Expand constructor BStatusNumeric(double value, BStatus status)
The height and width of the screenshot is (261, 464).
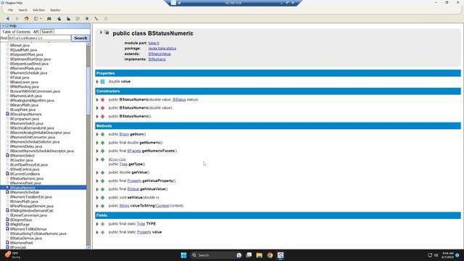97,100
